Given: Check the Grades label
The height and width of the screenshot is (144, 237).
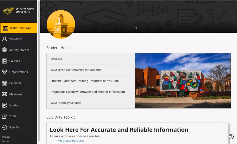Looking at the screenshot, I should (14, 105).
